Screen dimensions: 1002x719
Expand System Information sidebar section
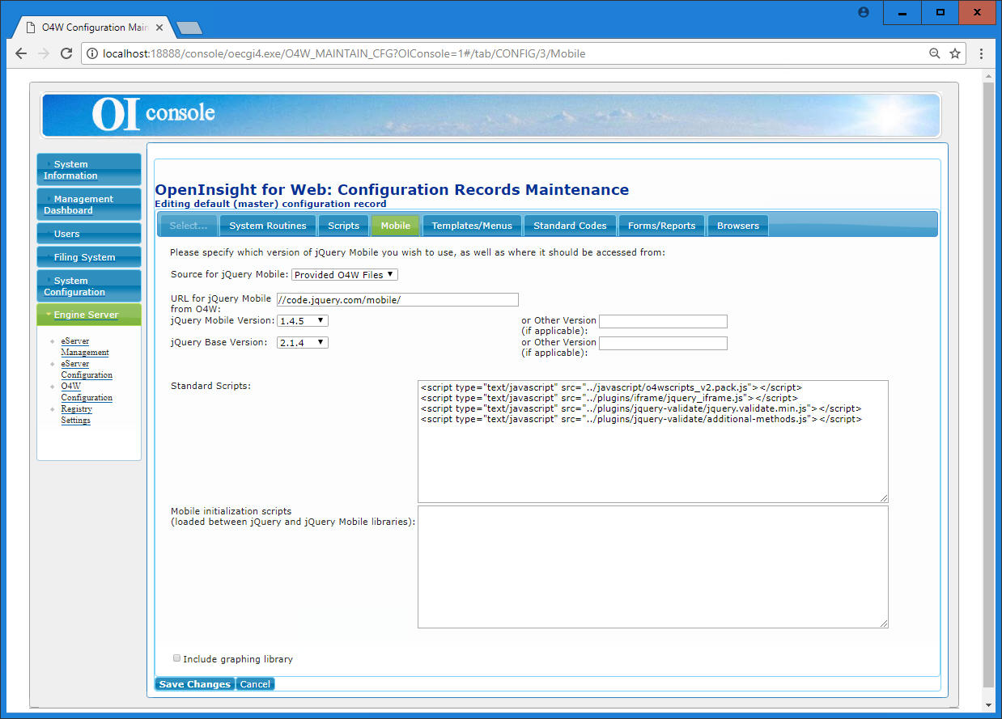click(x=89, y=170)
